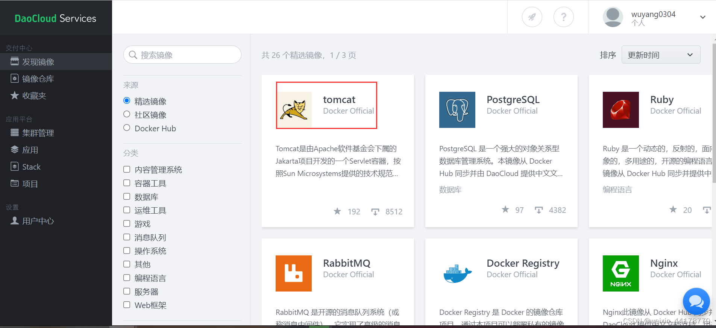Viewport: 716px width, 328px height.
Task: Select the 社区镜像 radio button
Action: [127, 114]
